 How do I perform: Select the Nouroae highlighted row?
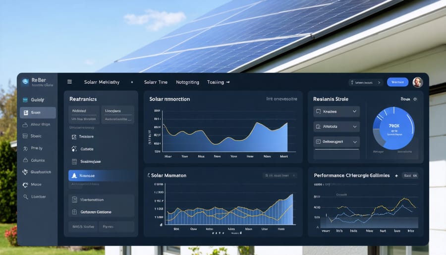[101, 176]
